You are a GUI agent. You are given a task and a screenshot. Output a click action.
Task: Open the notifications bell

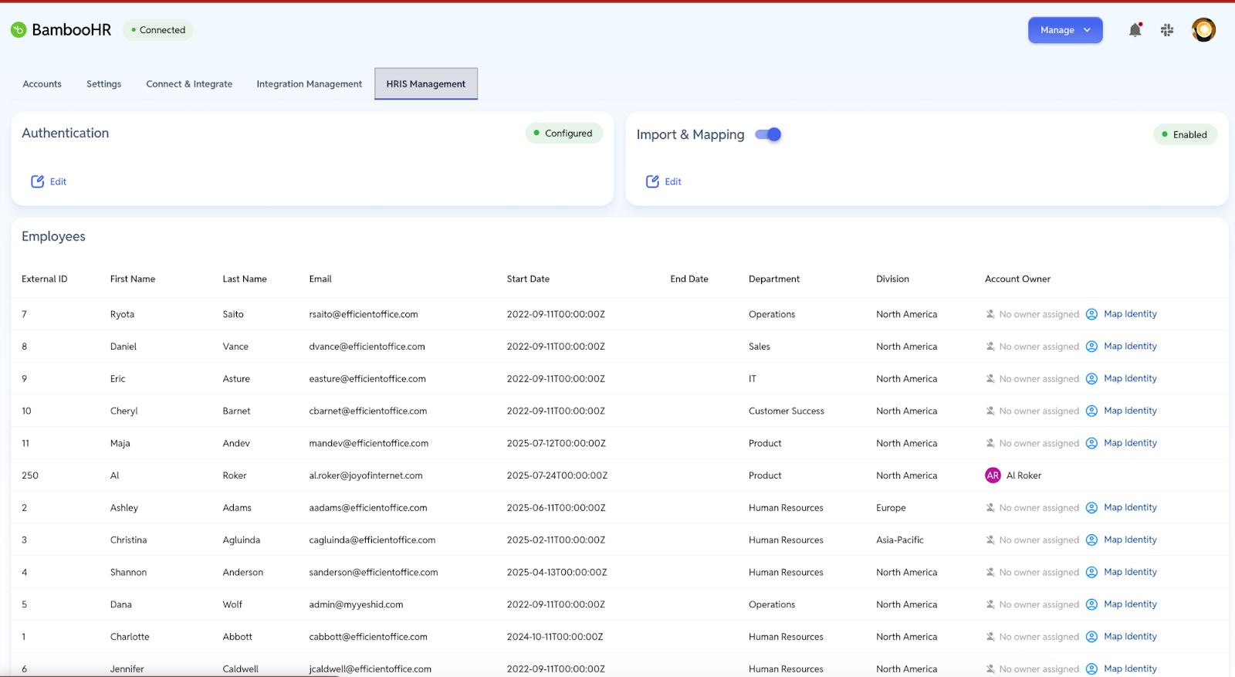[x=1135, y=30]
